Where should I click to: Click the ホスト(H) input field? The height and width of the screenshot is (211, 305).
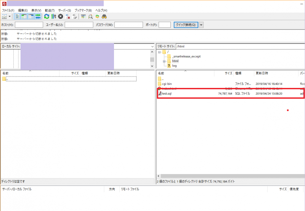pos(29,25)
